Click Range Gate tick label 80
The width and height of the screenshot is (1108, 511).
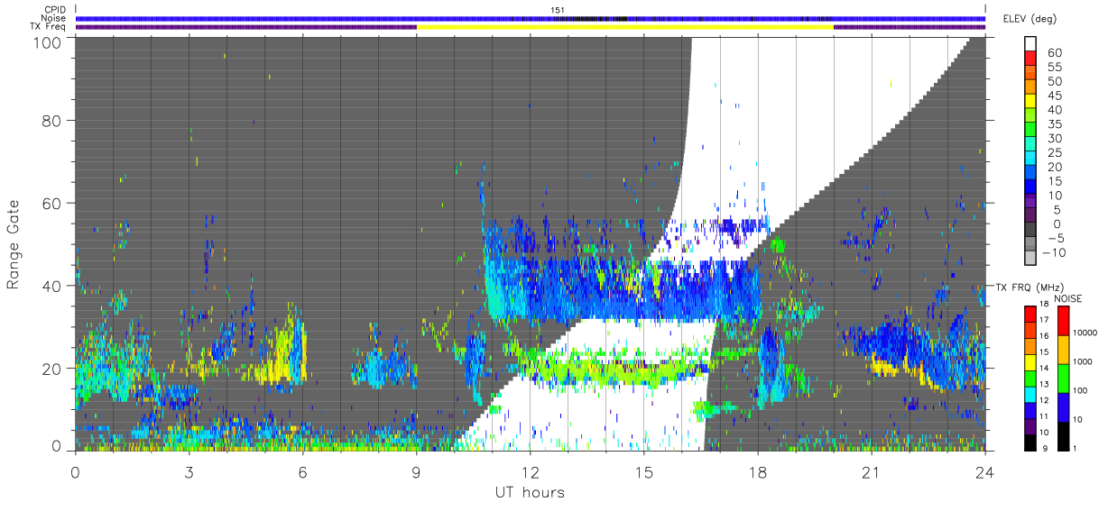point(51,120)
